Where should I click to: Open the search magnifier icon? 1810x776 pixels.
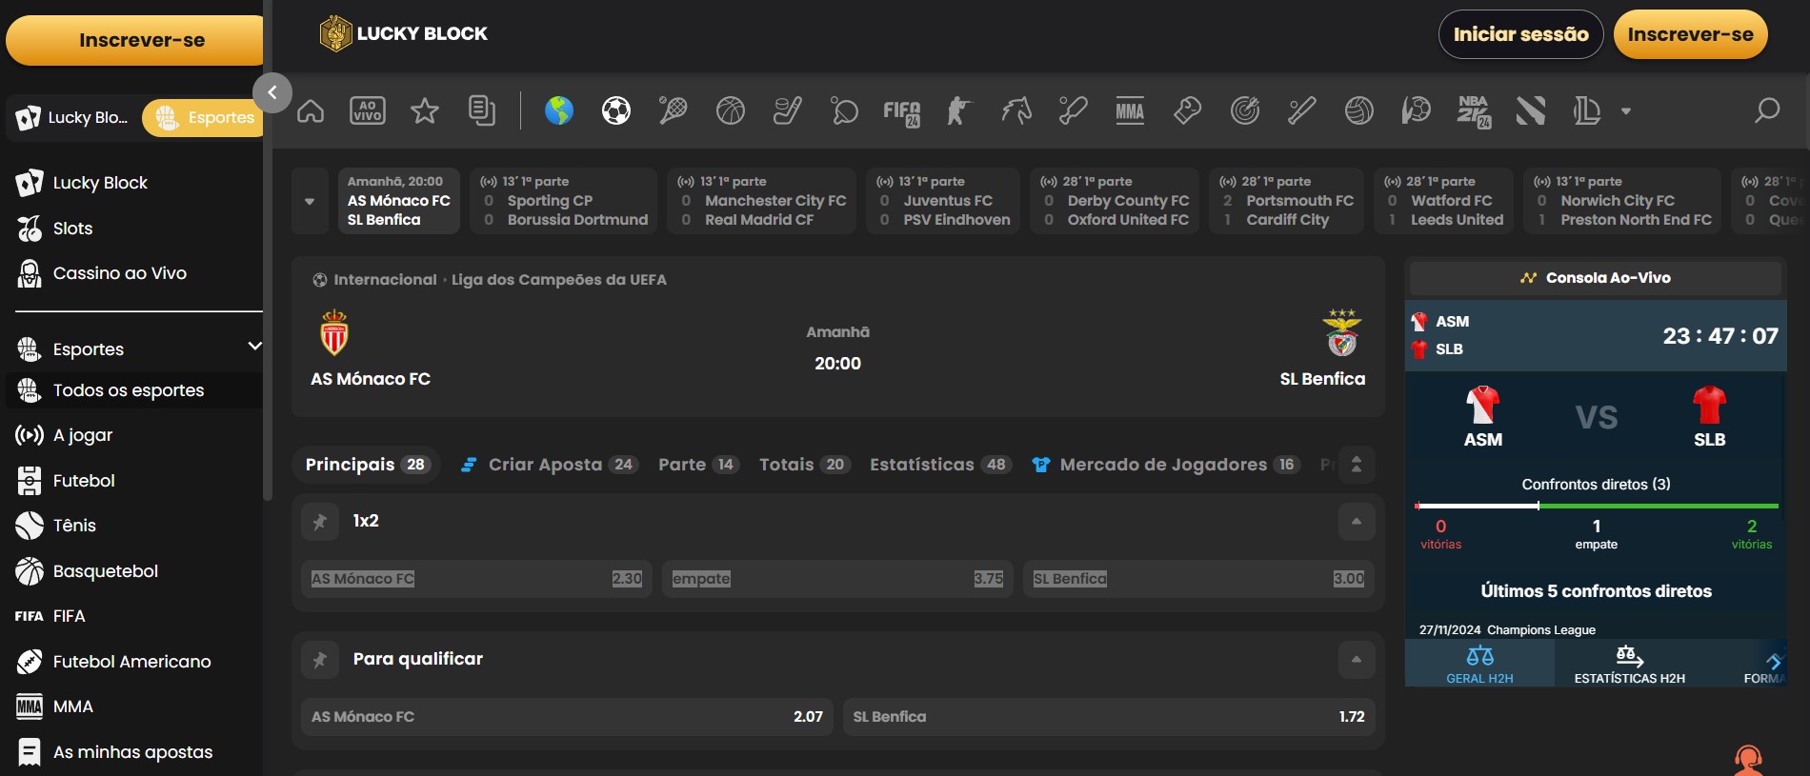[x=1767, y=111]
